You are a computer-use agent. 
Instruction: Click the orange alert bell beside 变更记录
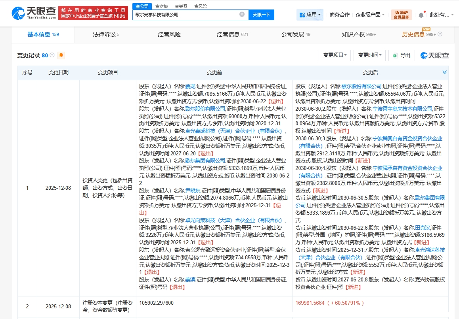pyautogui.click(x=61, y=55)
